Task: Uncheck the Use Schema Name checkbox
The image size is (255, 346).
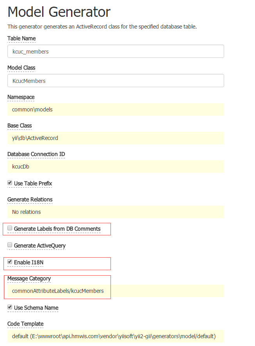Action: pyautogui.click(x=10, y=307)
